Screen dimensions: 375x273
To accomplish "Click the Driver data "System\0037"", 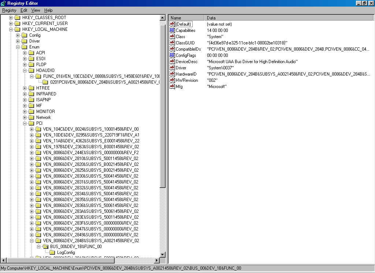I will [220, 68].
